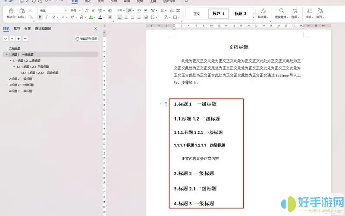Click the minus button in outline pane
This screenshot has width=345, height=216.
pos(25,39)
